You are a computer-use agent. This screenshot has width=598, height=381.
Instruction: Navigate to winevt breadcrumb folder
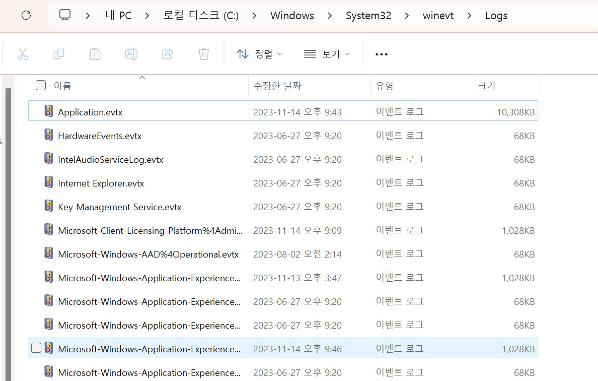438,16
